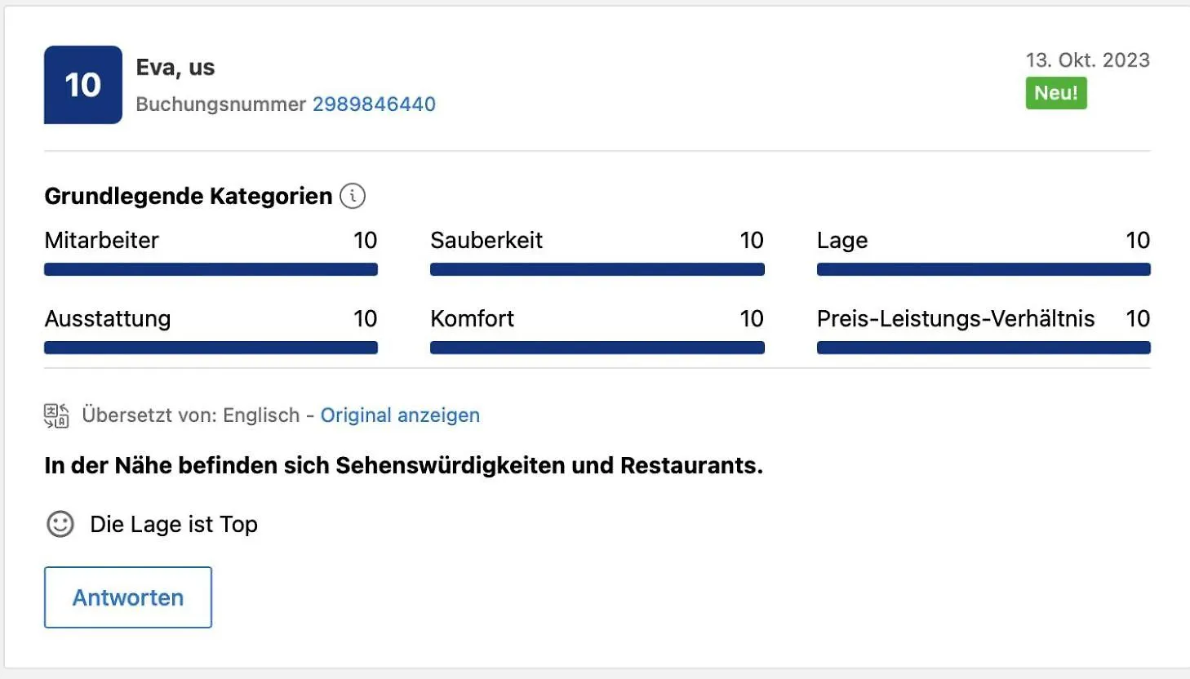Image resolution: width=1190 pixels, height=679 pixels.
Task: Click the blue score badge showing 10
Action: click(83, 85)
